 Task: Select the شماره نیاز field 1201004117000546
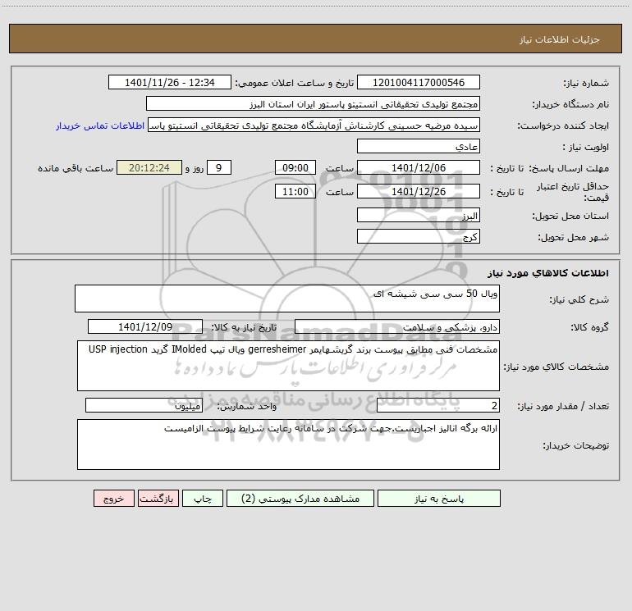[x=419, y=82]
